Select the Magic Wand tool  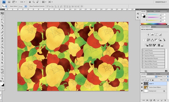pyautogui.click(x=2, y=22)
